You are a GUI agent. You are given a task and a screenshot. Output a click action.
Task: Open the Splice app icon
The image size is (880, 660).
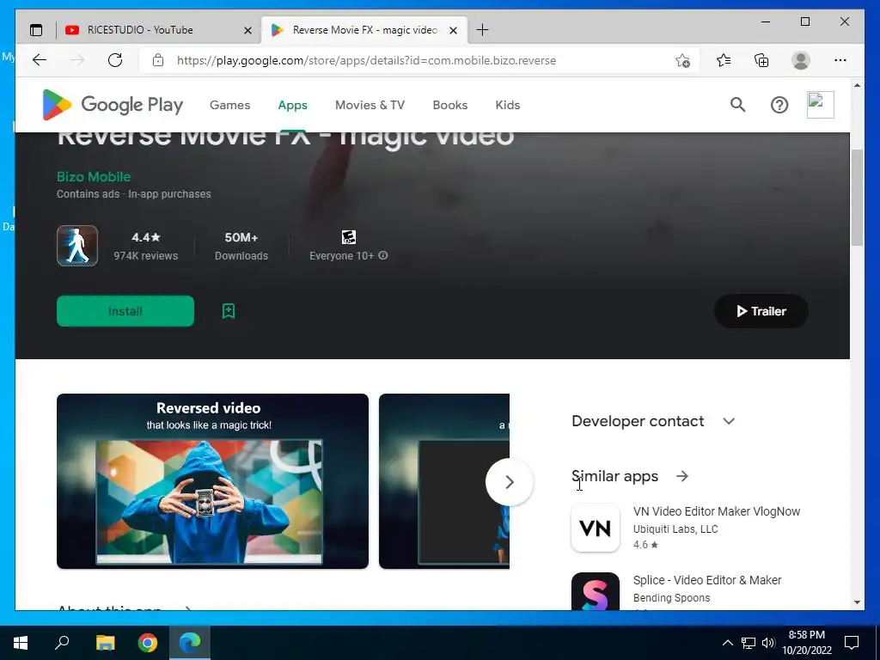tap(596, 591)
